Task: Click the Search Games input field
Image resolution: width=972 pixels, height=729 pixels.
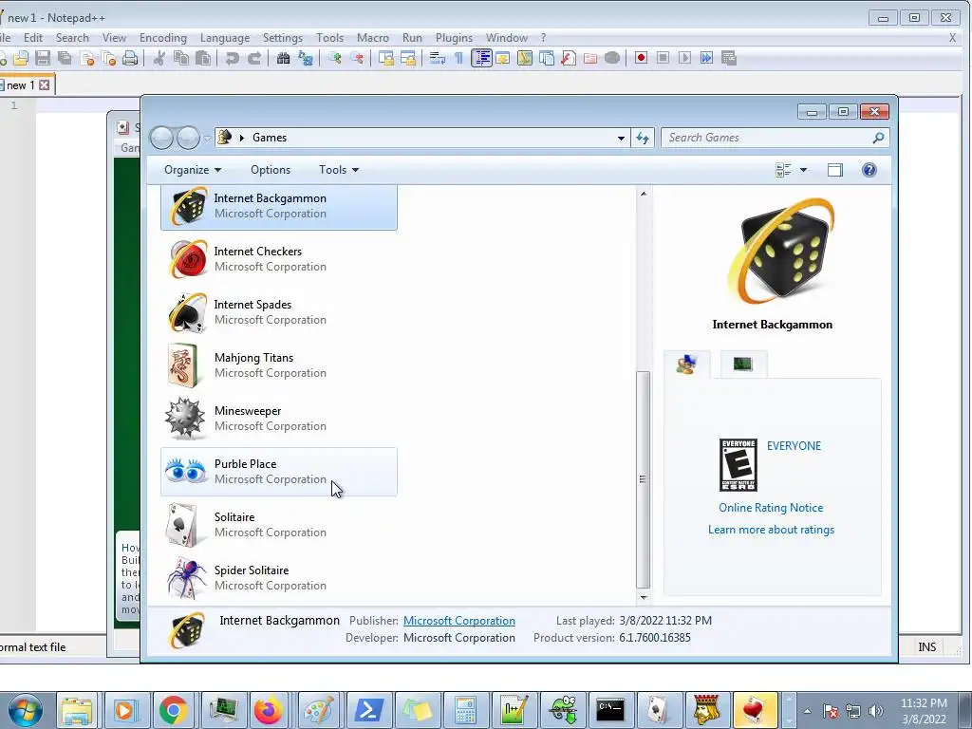Action: click(x=775, y=138)
